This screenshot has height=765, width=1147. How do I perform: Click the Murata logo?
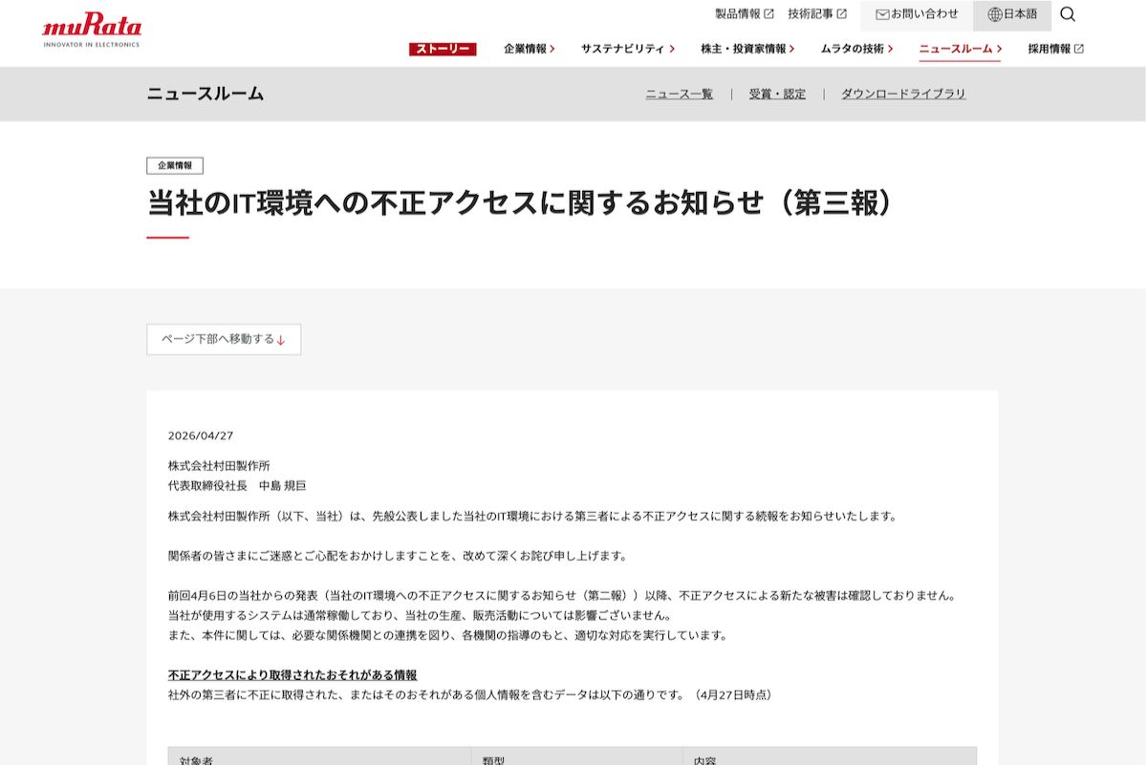point(91,31)
